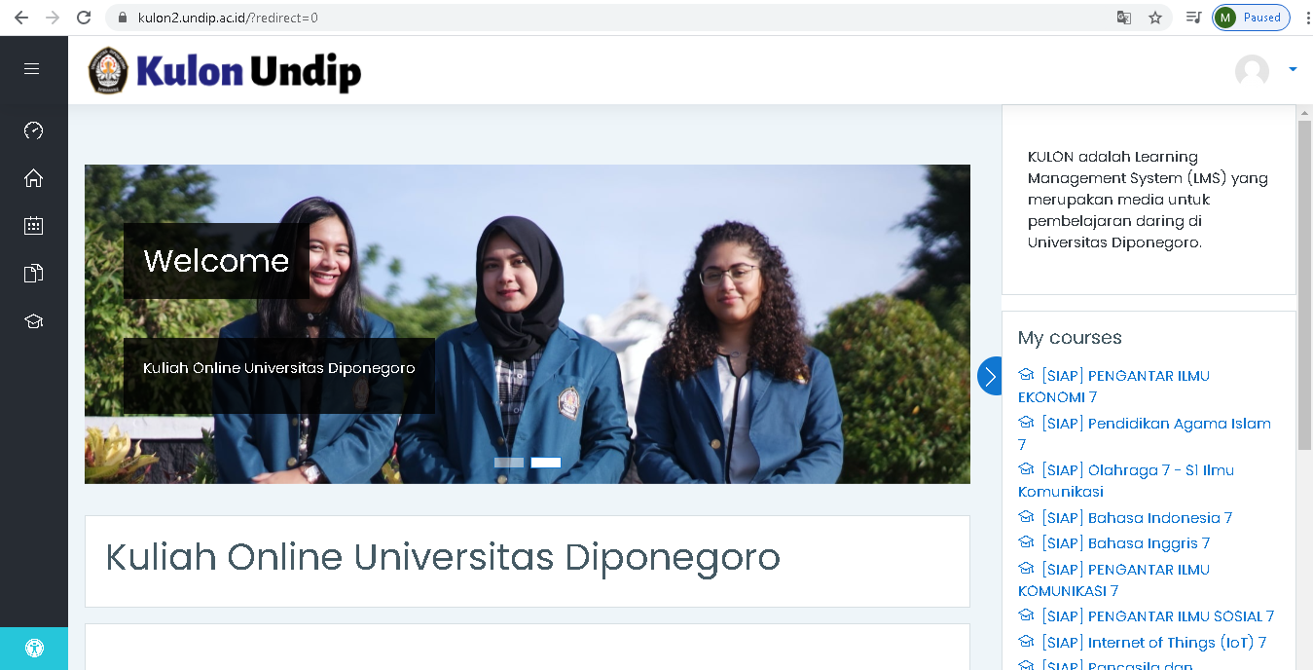Select the first carousel slide indicator
The image size is (1313, 670).
click(x=509, y=463)
